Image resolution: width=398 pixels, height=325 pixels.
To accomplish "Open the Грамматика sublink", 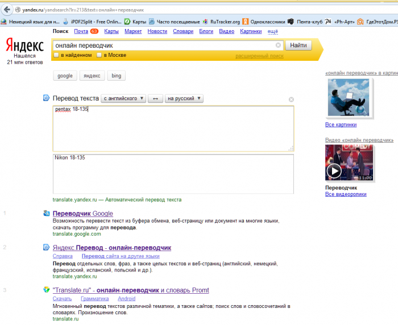I will click(x=95, y=299).
